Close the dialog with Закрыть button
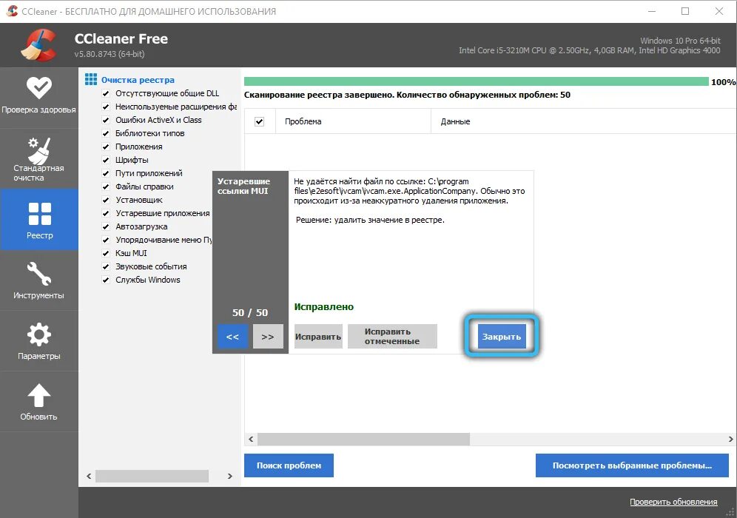This screenshot has width=737, height=518. click(502, 337)
